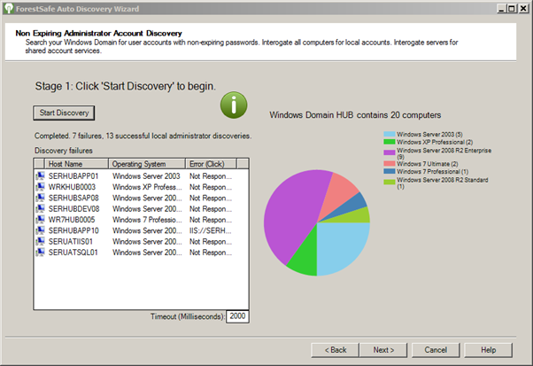Select host name SERUATSQL01
Image resolution: width=533 pixels, height=366 pixels.
pos(73,253)
